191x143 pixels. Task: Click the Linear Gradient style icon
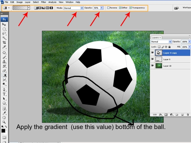click(x=36, y=8)
